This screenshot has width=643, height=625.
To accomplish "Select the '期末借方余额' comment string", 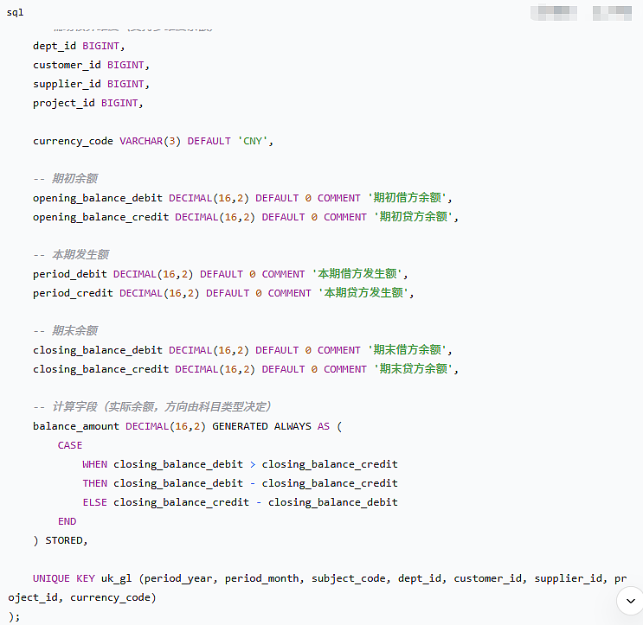I will 408,350.
